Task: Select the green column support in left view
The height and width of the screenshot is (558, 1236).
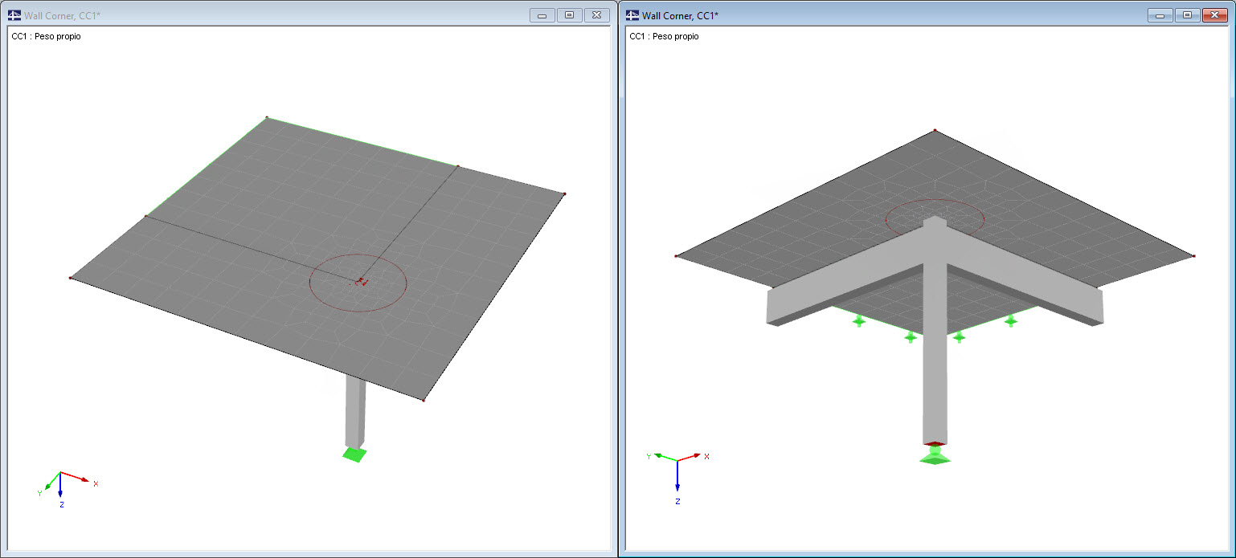Action: [x=354, y=454]
